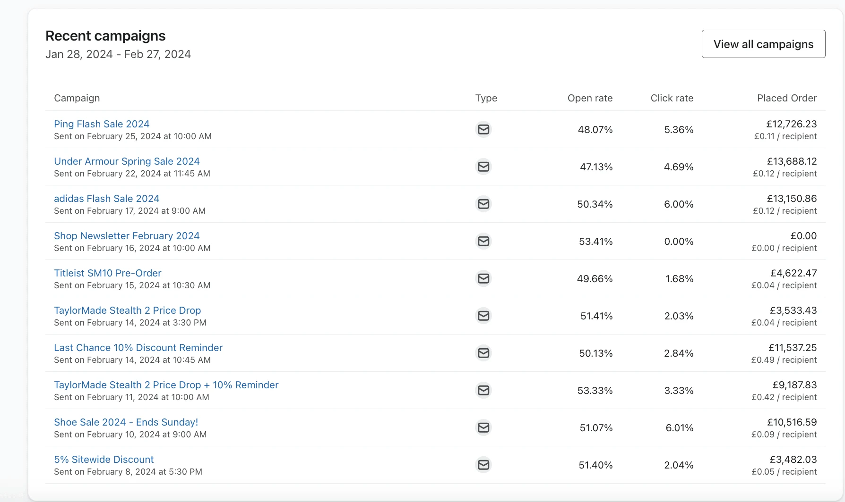Click email type icon for Ping Flash Sale 2024
Image resolution: width=845 pixels, height=502 pixels.
click(483, 129)
